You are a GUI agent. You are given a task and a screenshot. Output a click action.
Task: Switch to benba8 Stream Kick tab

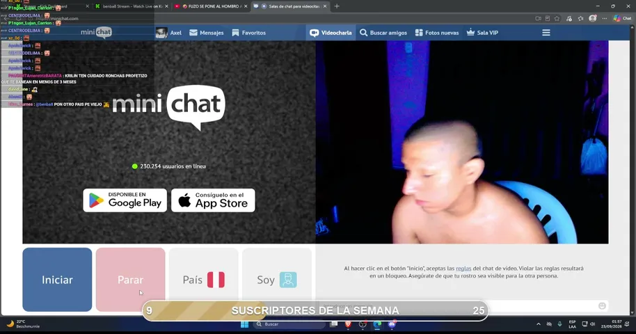click(131, 6)
